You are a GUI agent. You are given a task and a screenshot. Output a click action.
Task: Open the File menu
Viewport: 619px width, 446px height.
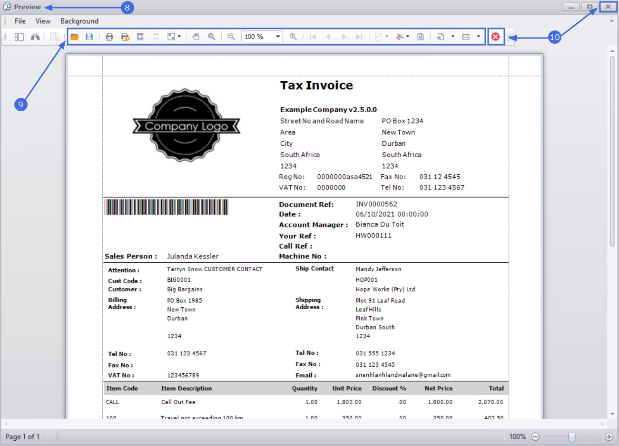20,21
